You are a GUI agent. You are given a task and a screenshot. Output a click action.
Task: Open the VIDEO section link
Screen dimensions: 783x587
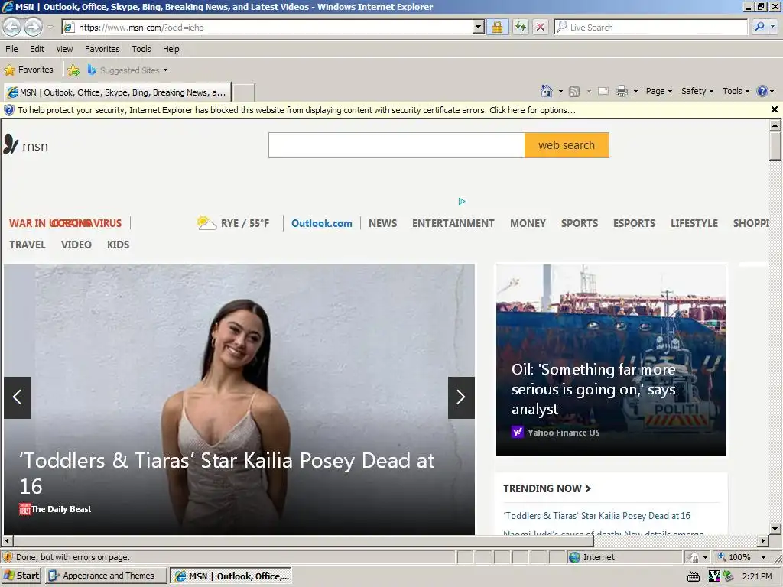(76, 245)
